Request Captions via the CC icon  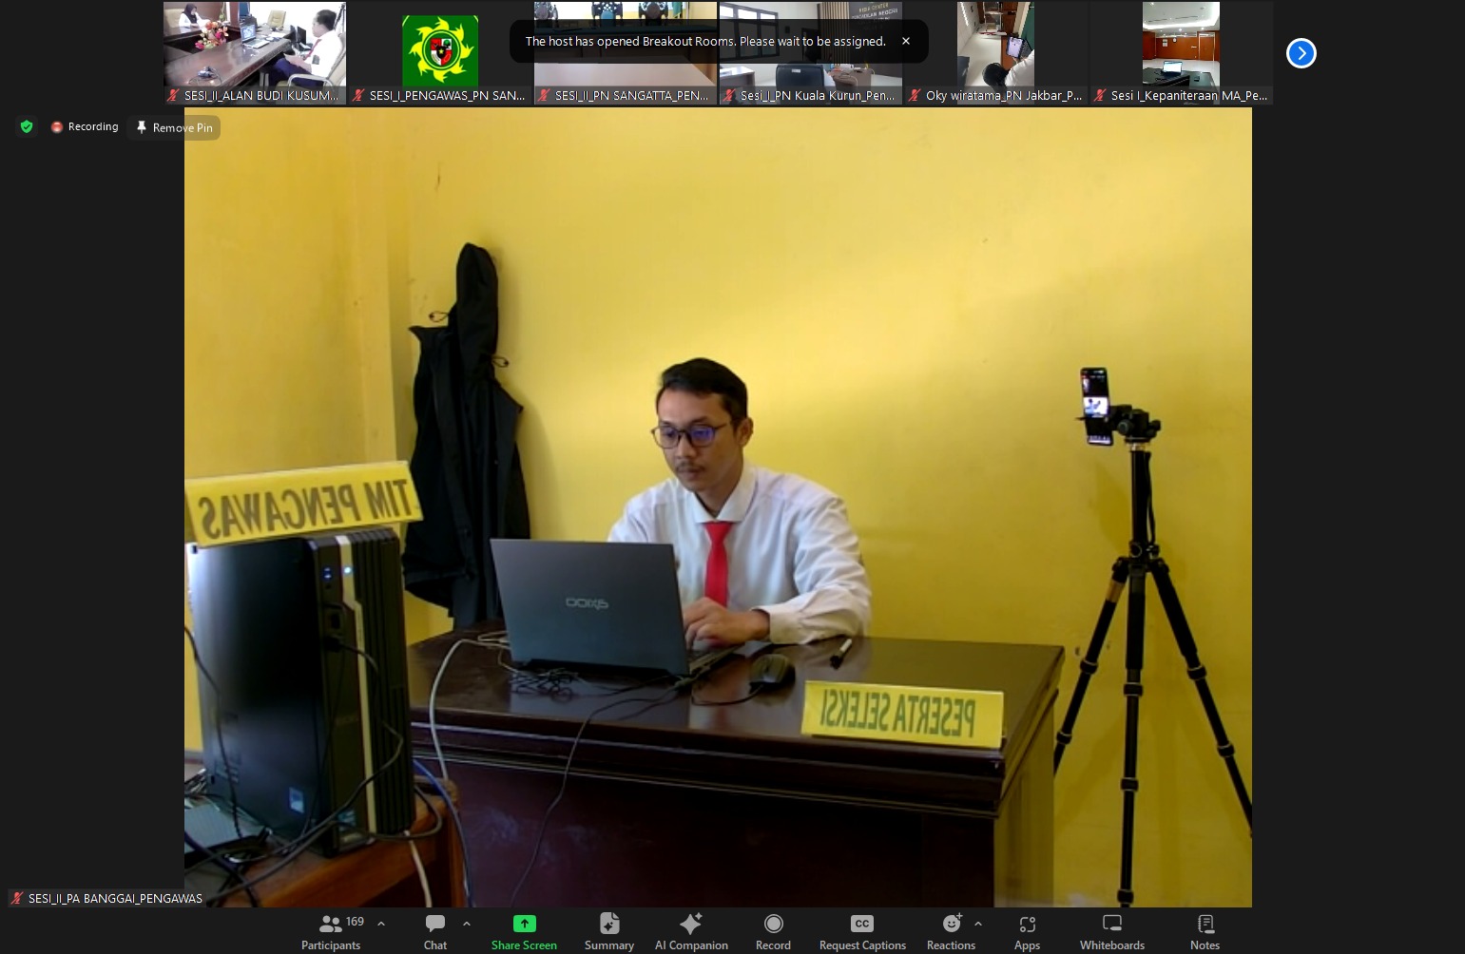click(862, 931)
